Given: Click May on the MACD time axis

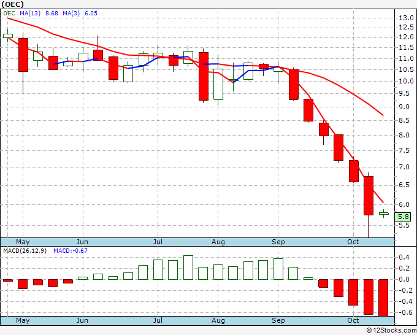Looking at the screenshot, I should [23, 320].
